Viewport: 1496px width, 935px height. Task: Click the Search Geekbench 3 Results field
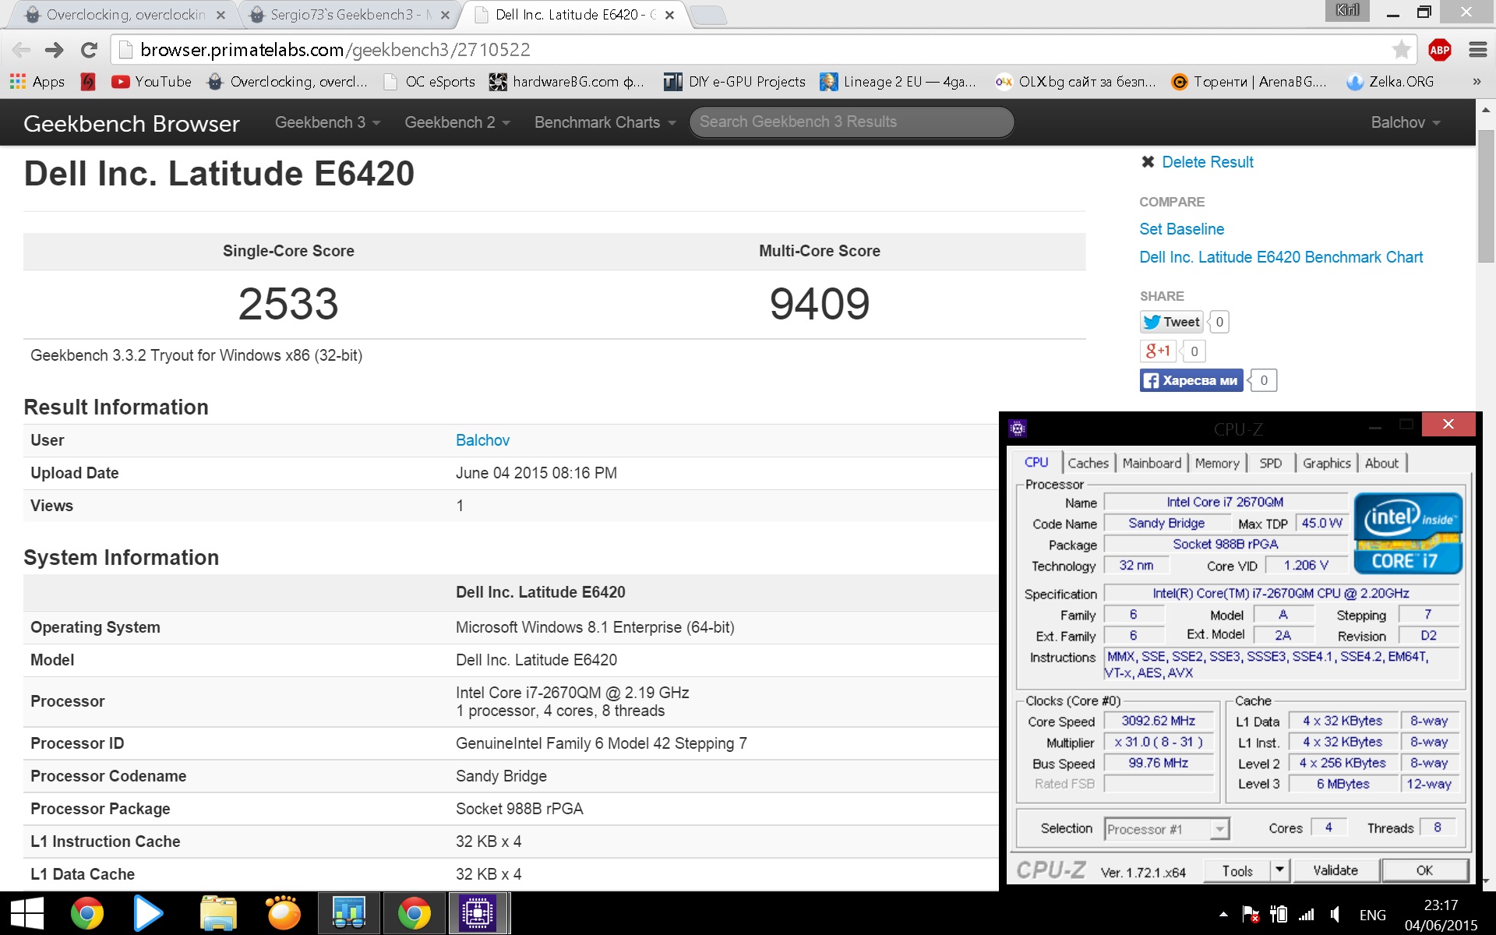[852, 122]
